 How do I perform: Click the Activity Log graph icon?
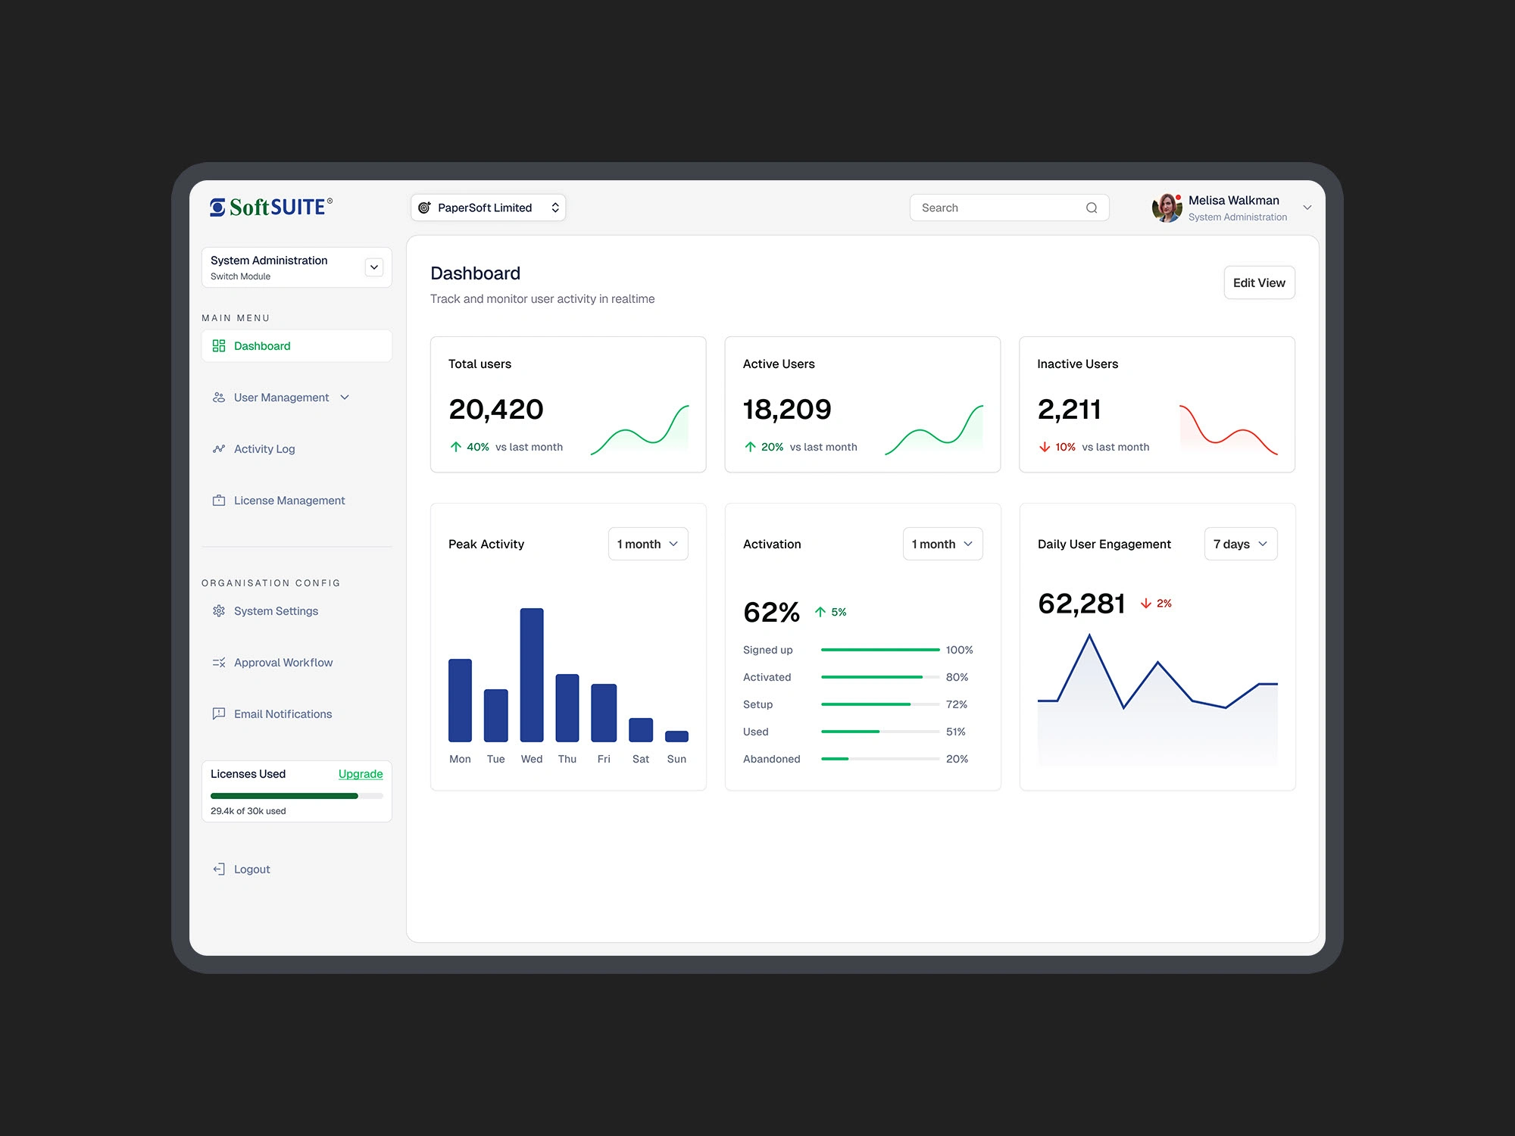tap(219, 449)
